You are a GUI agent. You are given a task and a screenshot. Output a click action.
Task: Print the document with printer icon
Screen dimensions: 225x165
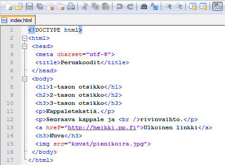[x=71, y=7]
